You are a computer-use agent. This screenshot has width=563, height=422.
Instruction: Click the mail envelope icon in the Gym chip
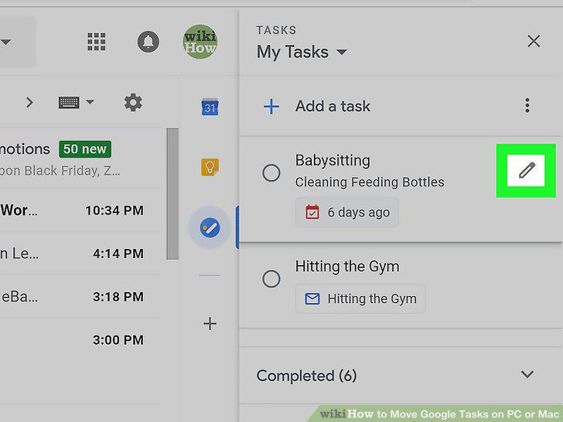(312, 298)
